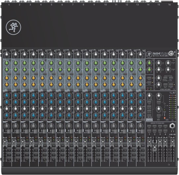Viewport: 179px width, 175px height.
Task: Select channel 13 fader cap
Action: 112,142
